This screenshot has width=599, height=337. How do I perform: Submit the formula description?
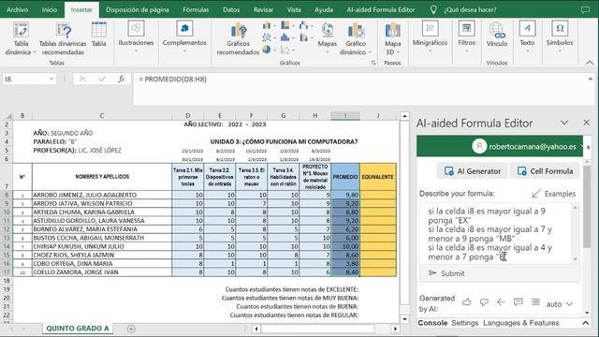click(446, 273)
